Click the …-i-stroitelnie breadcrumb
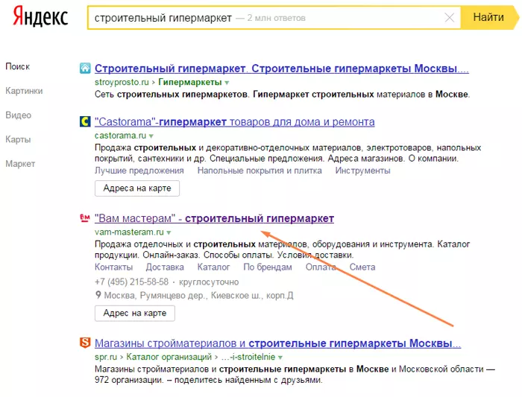 click(x=248, y=357)
